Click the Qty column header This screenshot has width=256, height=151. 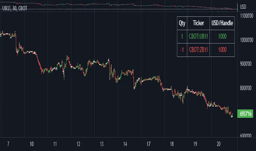[182, 23]
